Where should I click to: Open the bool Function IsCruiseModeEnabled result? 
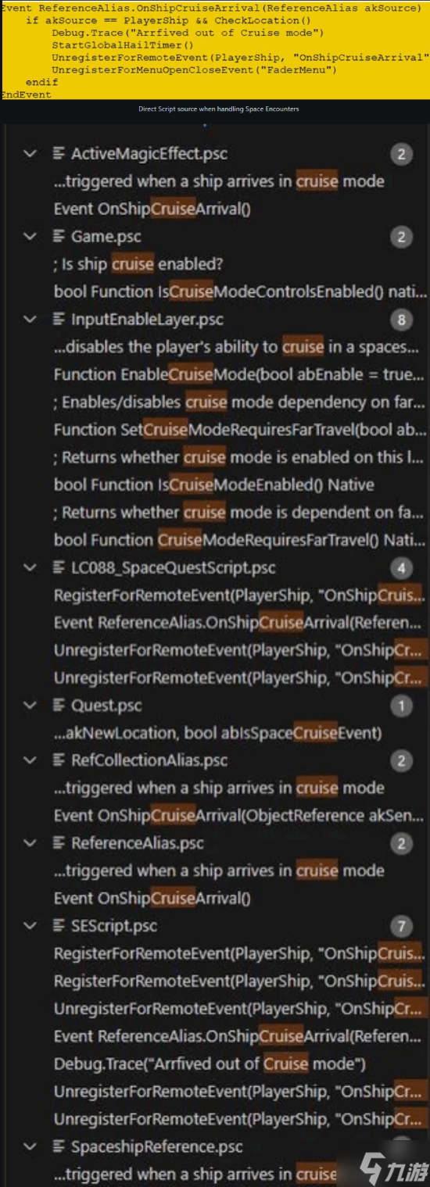click(213, 484)
